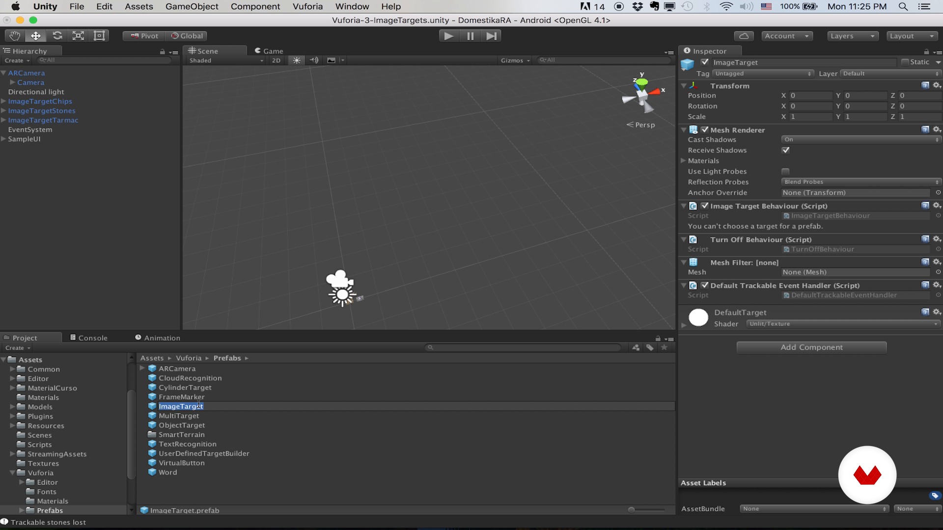Select the Scale tool in toolbar
The width and height of the screenshot is (943, 530).
[78, 36]
